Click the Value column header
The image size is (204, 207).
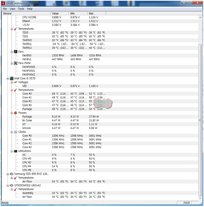pyautogui.click(x=59, y=13)
